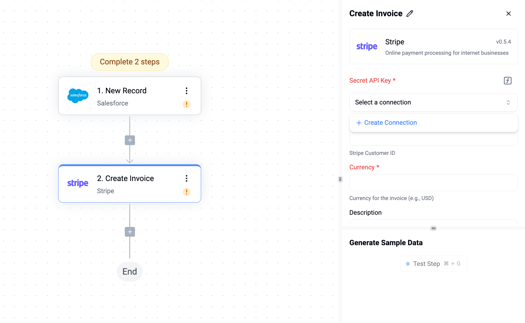Click the warning icon on New Record step
The width and height of the screenshot is (525, 323).
click(x=187, y=104)
